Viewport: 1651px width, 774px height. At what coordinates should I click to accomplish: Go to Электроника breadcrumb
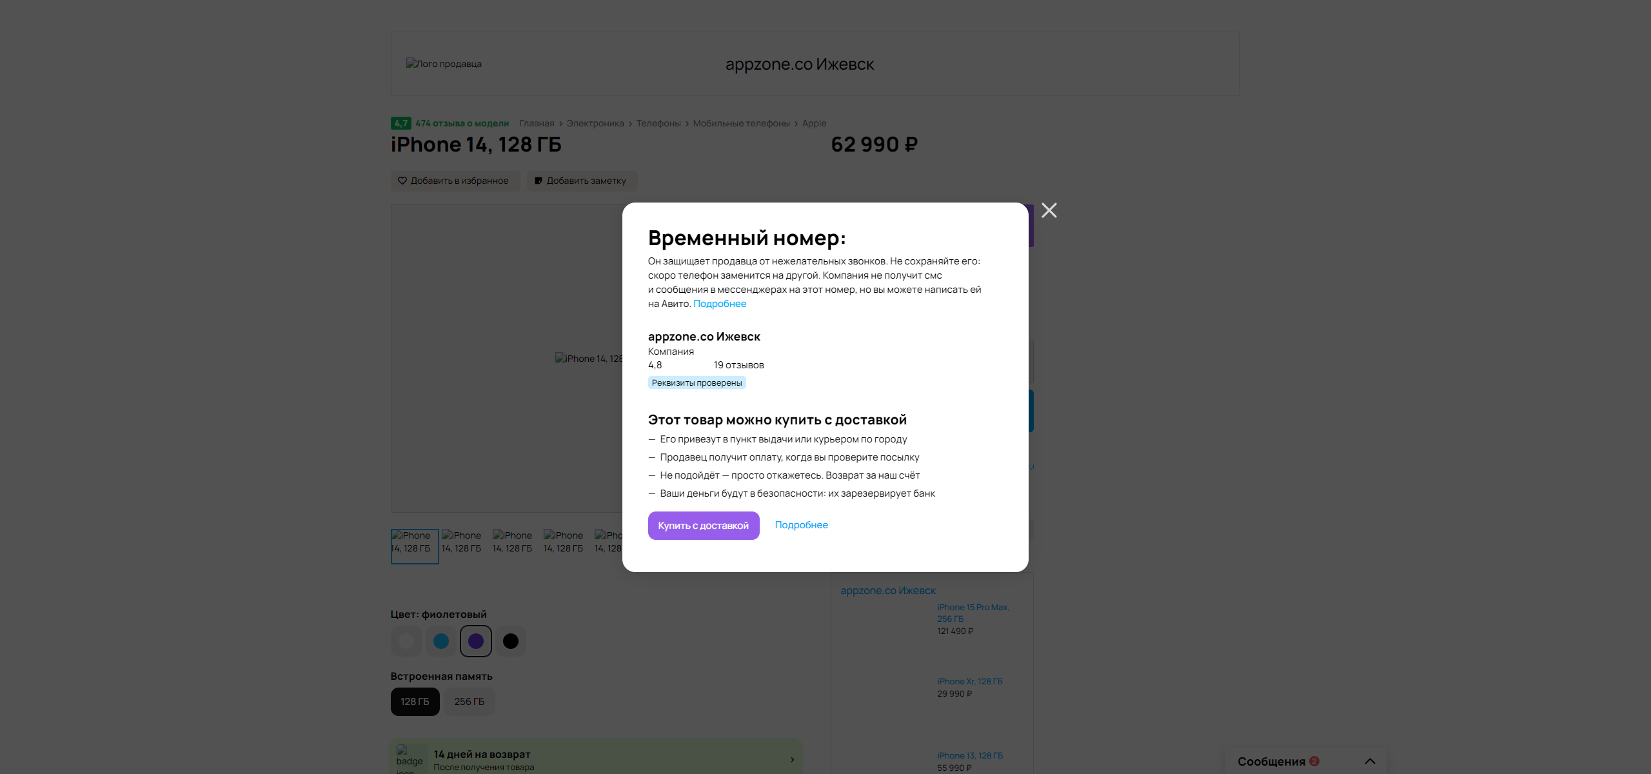point(595,123)
